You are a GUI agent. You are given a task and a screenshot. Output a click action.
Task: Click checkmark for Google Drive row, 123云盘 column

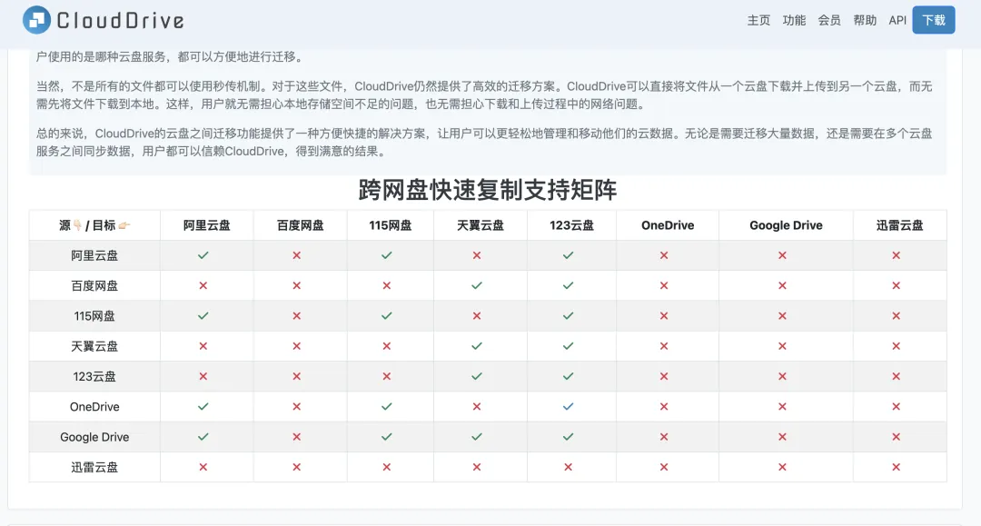pyautogui.click(x=568, y=437)
